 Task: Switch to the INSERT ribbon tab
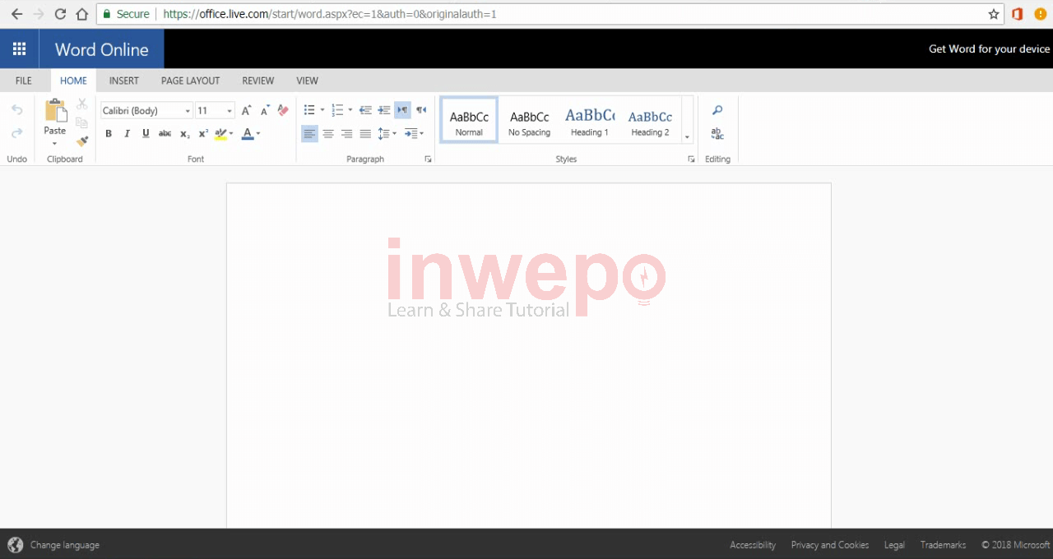pyautogui.click(x=123, y=81)
